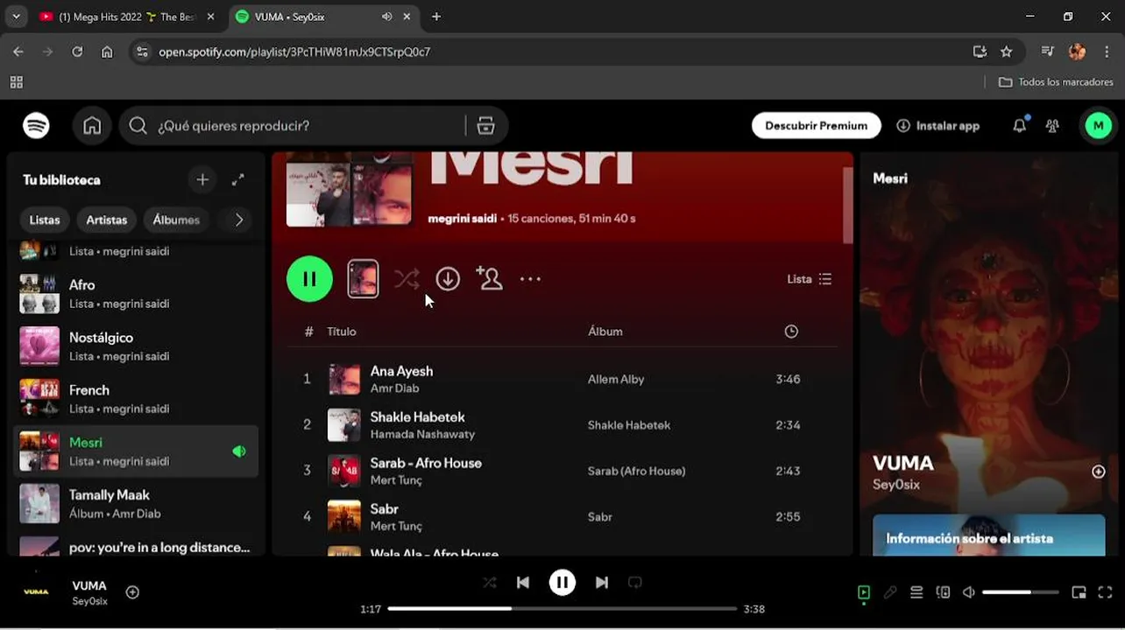Toggle the Now Playing view
The width and height of the screenshot is (1125, 630).
click(864, 592)
